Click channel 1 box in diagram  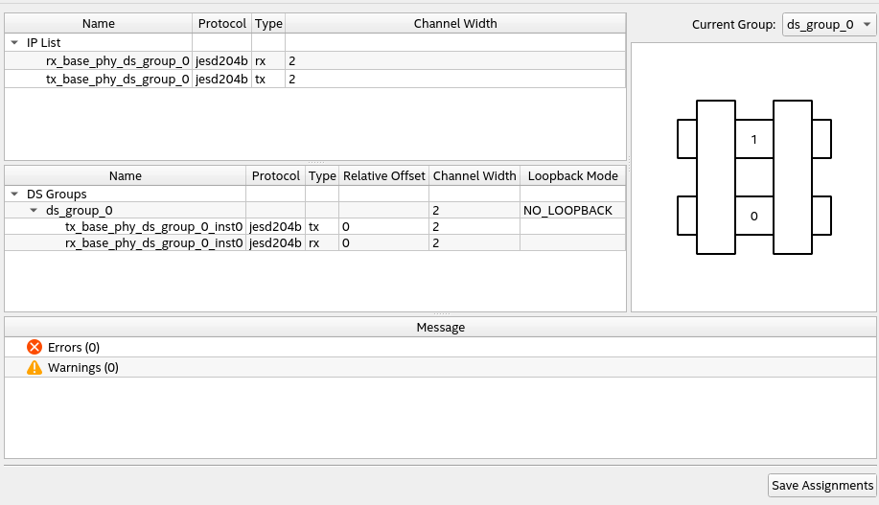(x=754, y=140)
